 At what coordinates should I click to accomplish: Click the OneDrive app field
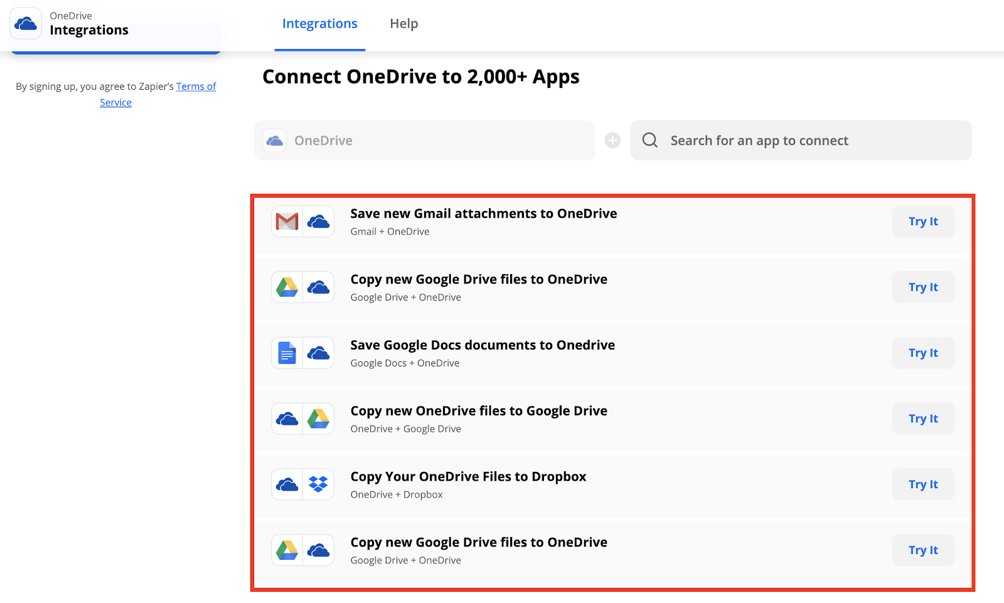click(424, 141)
